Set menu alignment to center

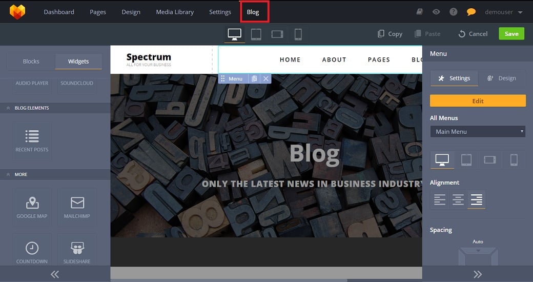coord(458,199)
